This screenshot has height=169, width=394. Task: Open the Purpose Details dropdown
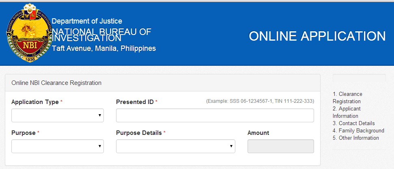pyautogui.click(x=175, y=146)
